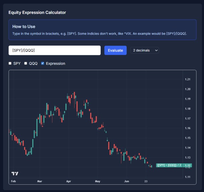Enable the QQQ checkbox
This screenshot has height=192, width=204.
[x=25, y=63]
